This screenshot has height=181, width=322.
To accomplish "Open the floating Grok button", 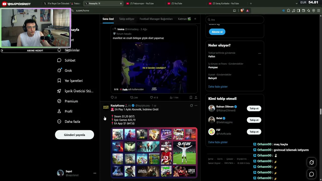I will pos(311,163).
